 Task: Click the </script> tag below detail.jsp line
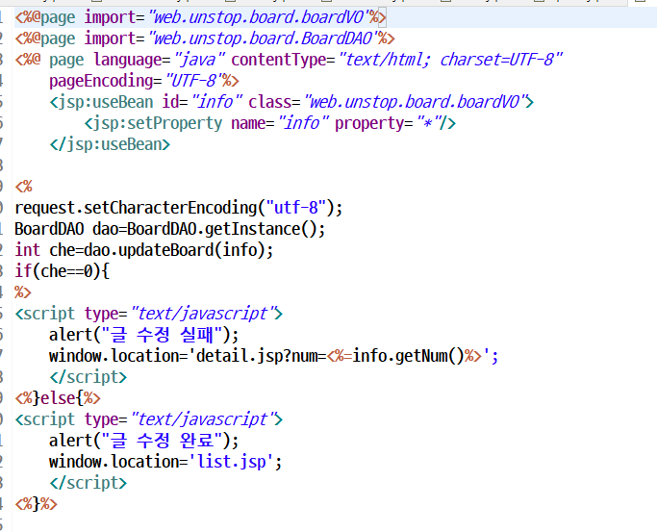coord(88,377)
